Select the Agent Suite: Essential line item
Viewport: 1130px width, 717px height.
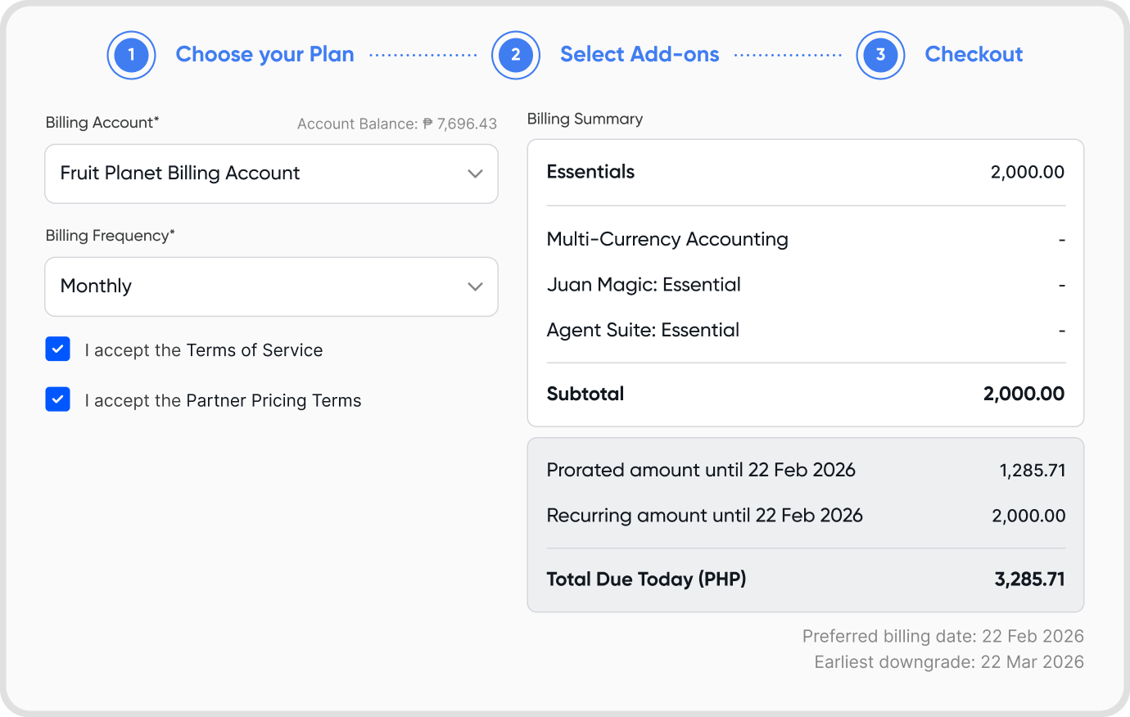[643, 330]
